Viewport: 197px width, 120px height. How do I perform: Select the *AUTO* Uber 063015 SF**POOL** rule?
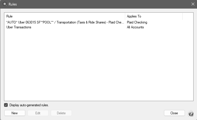coord(65,22)
